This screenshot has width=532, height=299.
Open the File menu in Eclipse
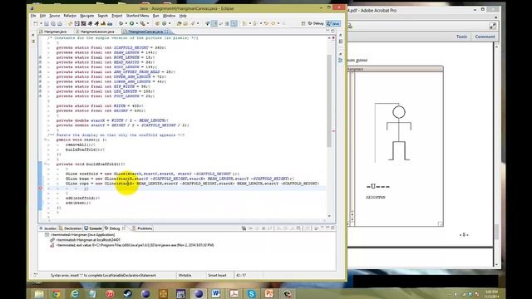[x=33, y=16]
